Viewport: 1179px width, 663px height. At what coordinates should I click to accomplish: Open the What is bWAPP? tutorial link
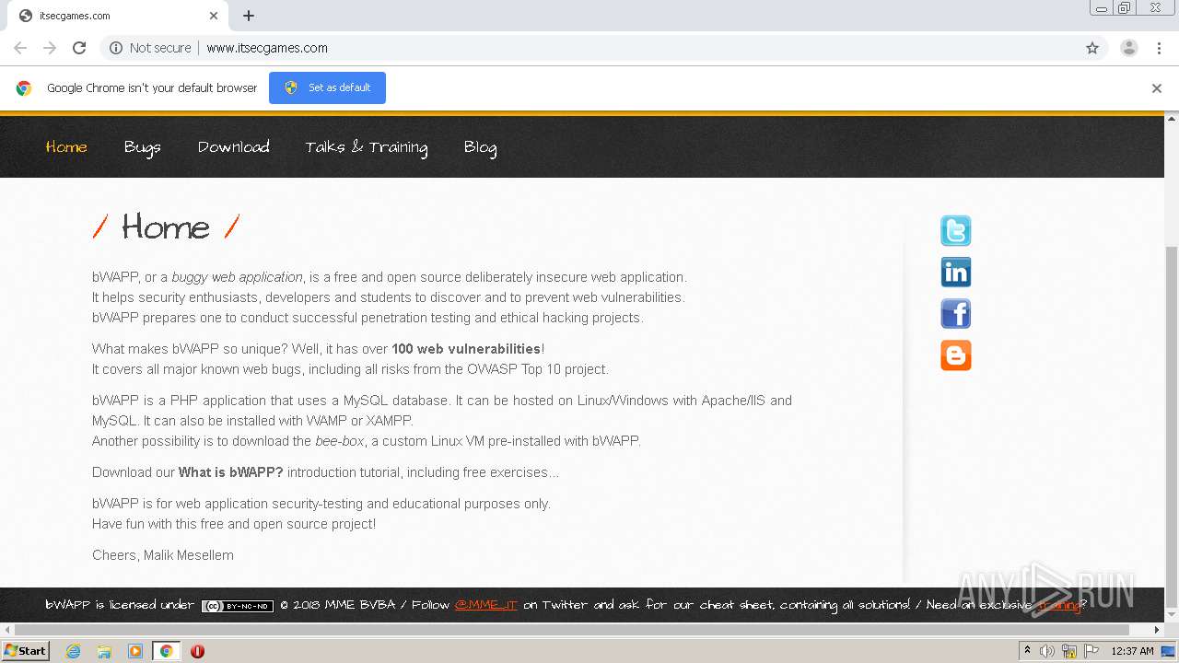pyautogui.click(x=230, y=472)
